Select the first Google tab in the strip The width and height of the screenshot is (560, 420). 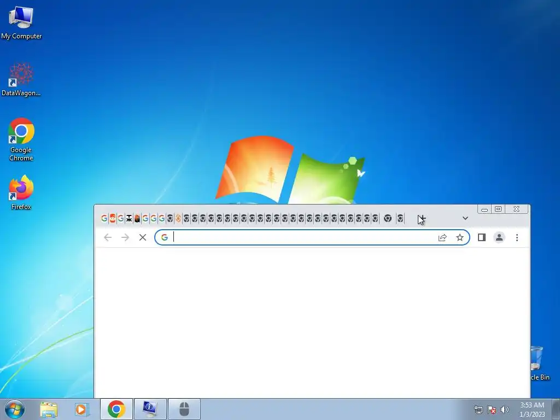tap(104, 218)
